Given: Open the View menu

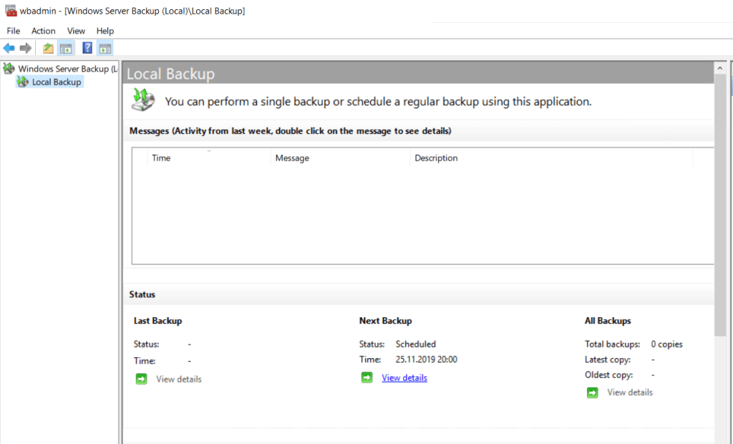Looking at the screenshot, I should (x=76, y=31).
